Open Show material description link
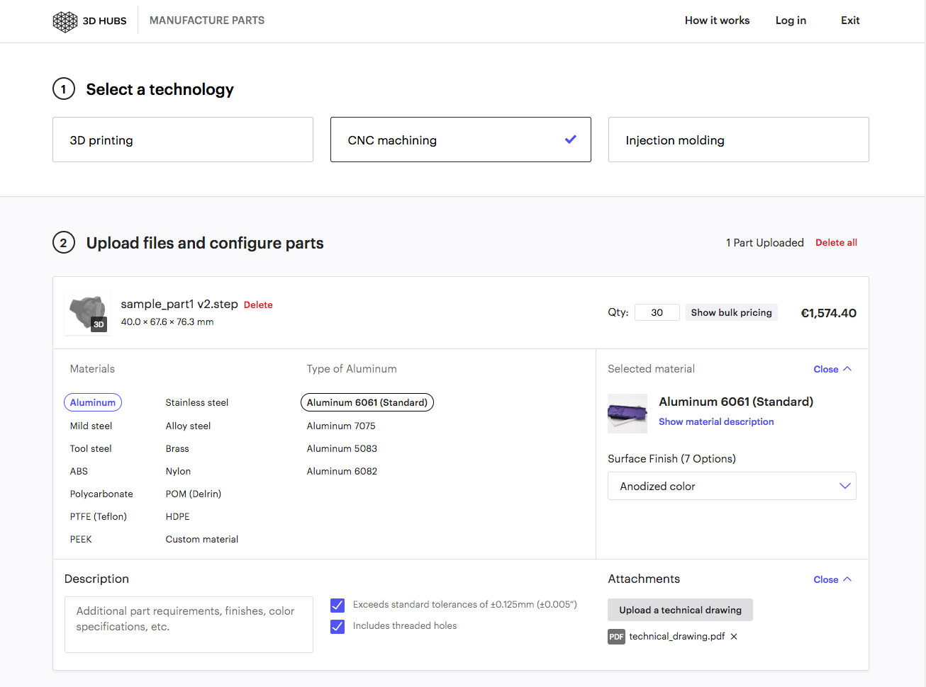Viewport: 926px width, 687px height. (716, 421)
